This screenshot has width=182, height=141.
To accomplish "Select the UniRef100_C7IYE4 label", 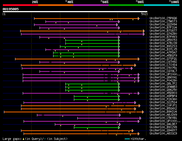I will coord(163,65).
